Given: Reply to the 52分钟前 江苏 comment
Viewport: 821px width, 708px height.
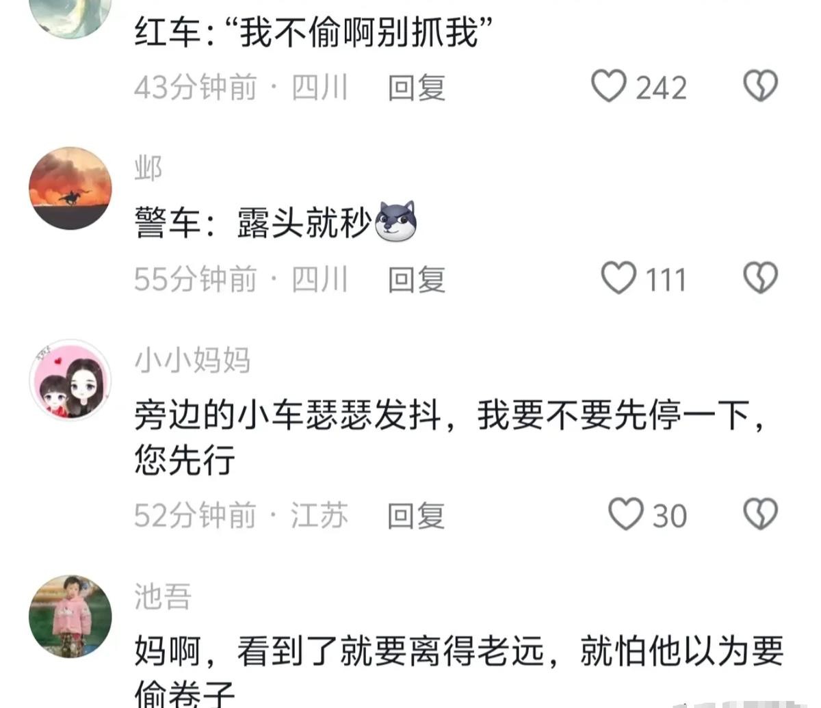Looking at the screenshot, I should pyautogui.click(x=416, y=515).
